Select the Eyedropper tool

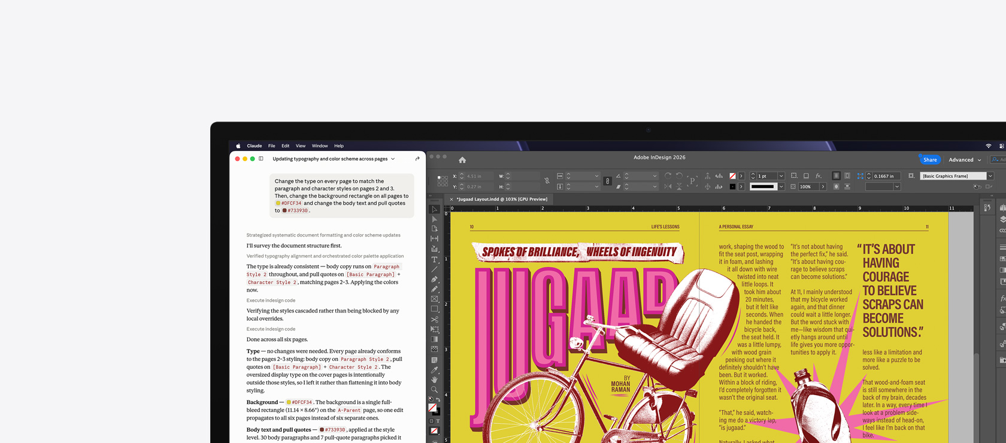(434, 369)
